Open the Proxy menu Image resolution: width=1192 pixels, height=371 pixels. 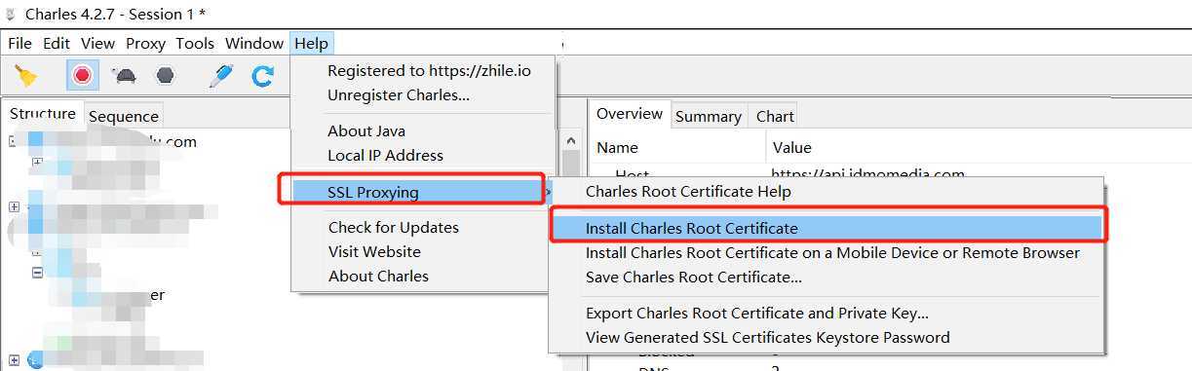click(145, 43)
